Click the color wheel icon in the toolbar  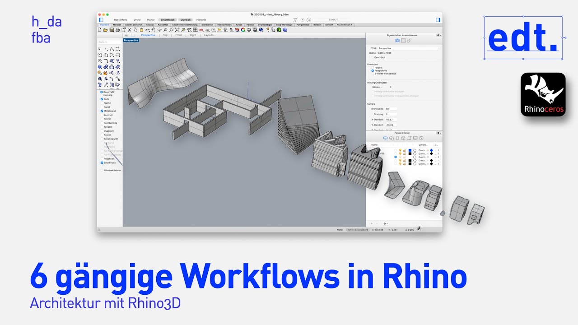tap(243, 30)
